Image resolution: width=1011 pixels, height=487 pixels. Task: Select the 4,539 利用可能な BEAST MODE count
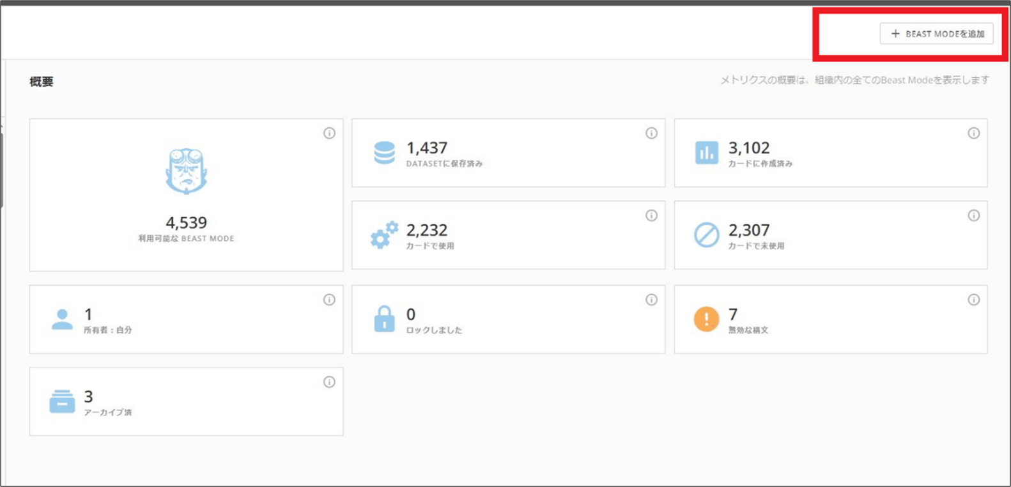[186, 222]
